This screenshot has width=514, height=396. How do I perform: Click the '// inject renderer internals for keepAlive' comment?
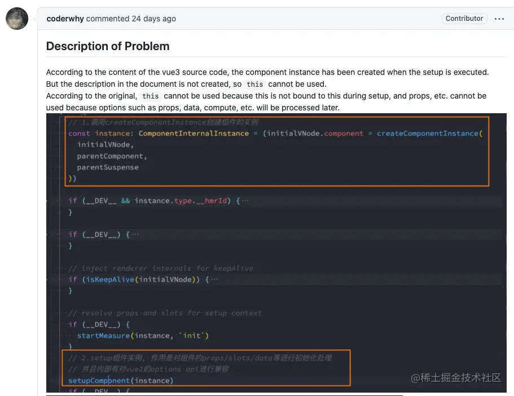[x=161, y=268]
